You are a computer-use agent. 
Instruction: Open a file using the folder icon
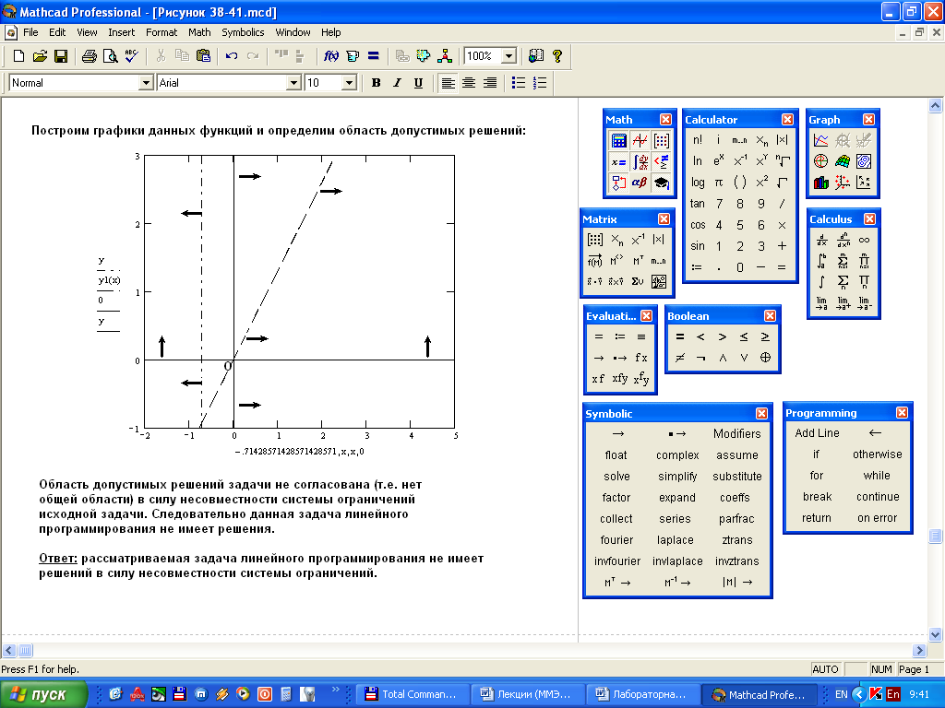pos(40,56)
